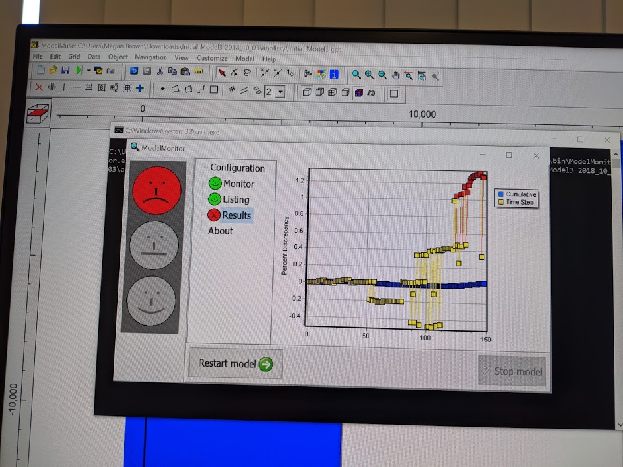Click the Stop model button
623x467 pixels.
tap(512, 371)
